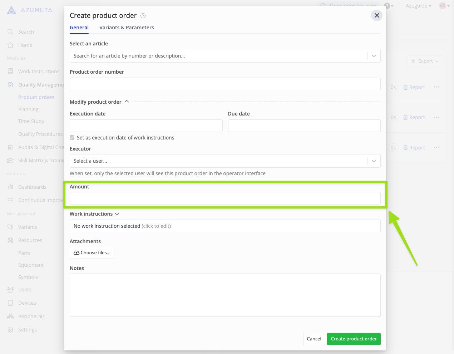Open the Search in the sidebar
This screenshot has height=354, width=454.
pyautogui.click(x=10, y=31)
